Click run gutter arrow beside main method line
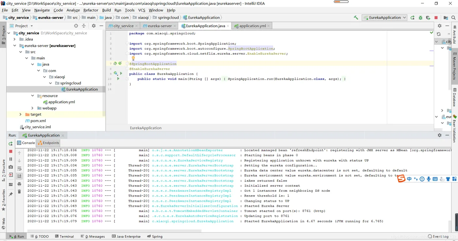 (x=118, y=79)
